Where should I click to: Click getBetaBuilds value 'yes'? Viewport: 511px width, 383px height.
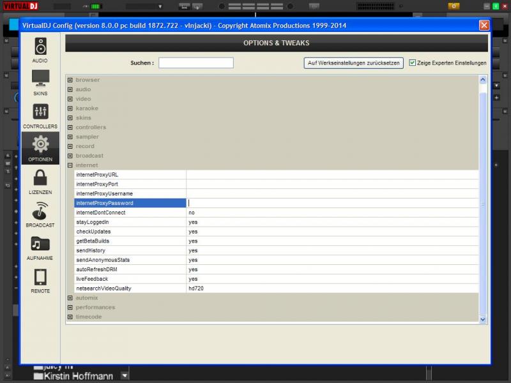click(193, 241)
